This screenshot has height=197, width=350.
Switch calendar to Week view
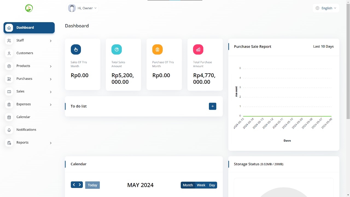point(201,185)
